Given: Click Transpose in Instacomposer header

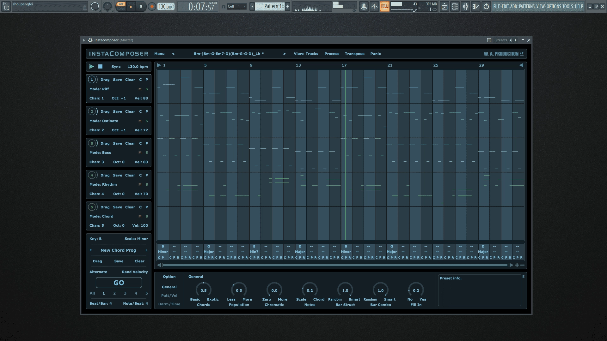Looking at the screenshot, I should [355, 54].
